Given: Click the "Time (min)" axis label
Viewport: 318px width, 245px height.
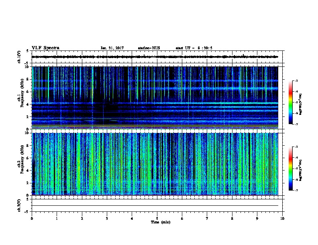Looking at the screenshot, I should click(161, 222).
